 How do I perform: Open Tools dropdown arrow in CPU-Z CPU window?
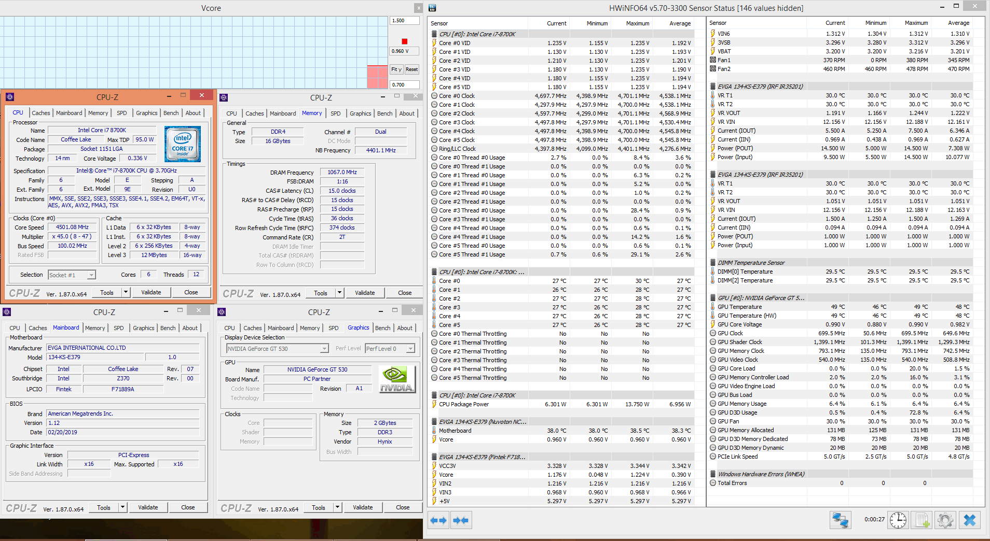[x=126, y=292]
